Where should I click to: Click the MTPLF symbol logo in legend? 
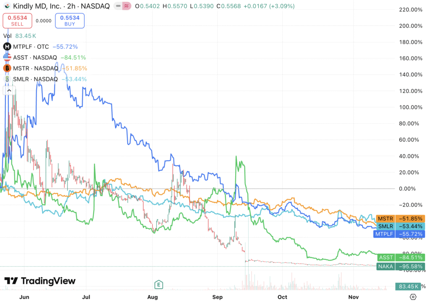7,47
